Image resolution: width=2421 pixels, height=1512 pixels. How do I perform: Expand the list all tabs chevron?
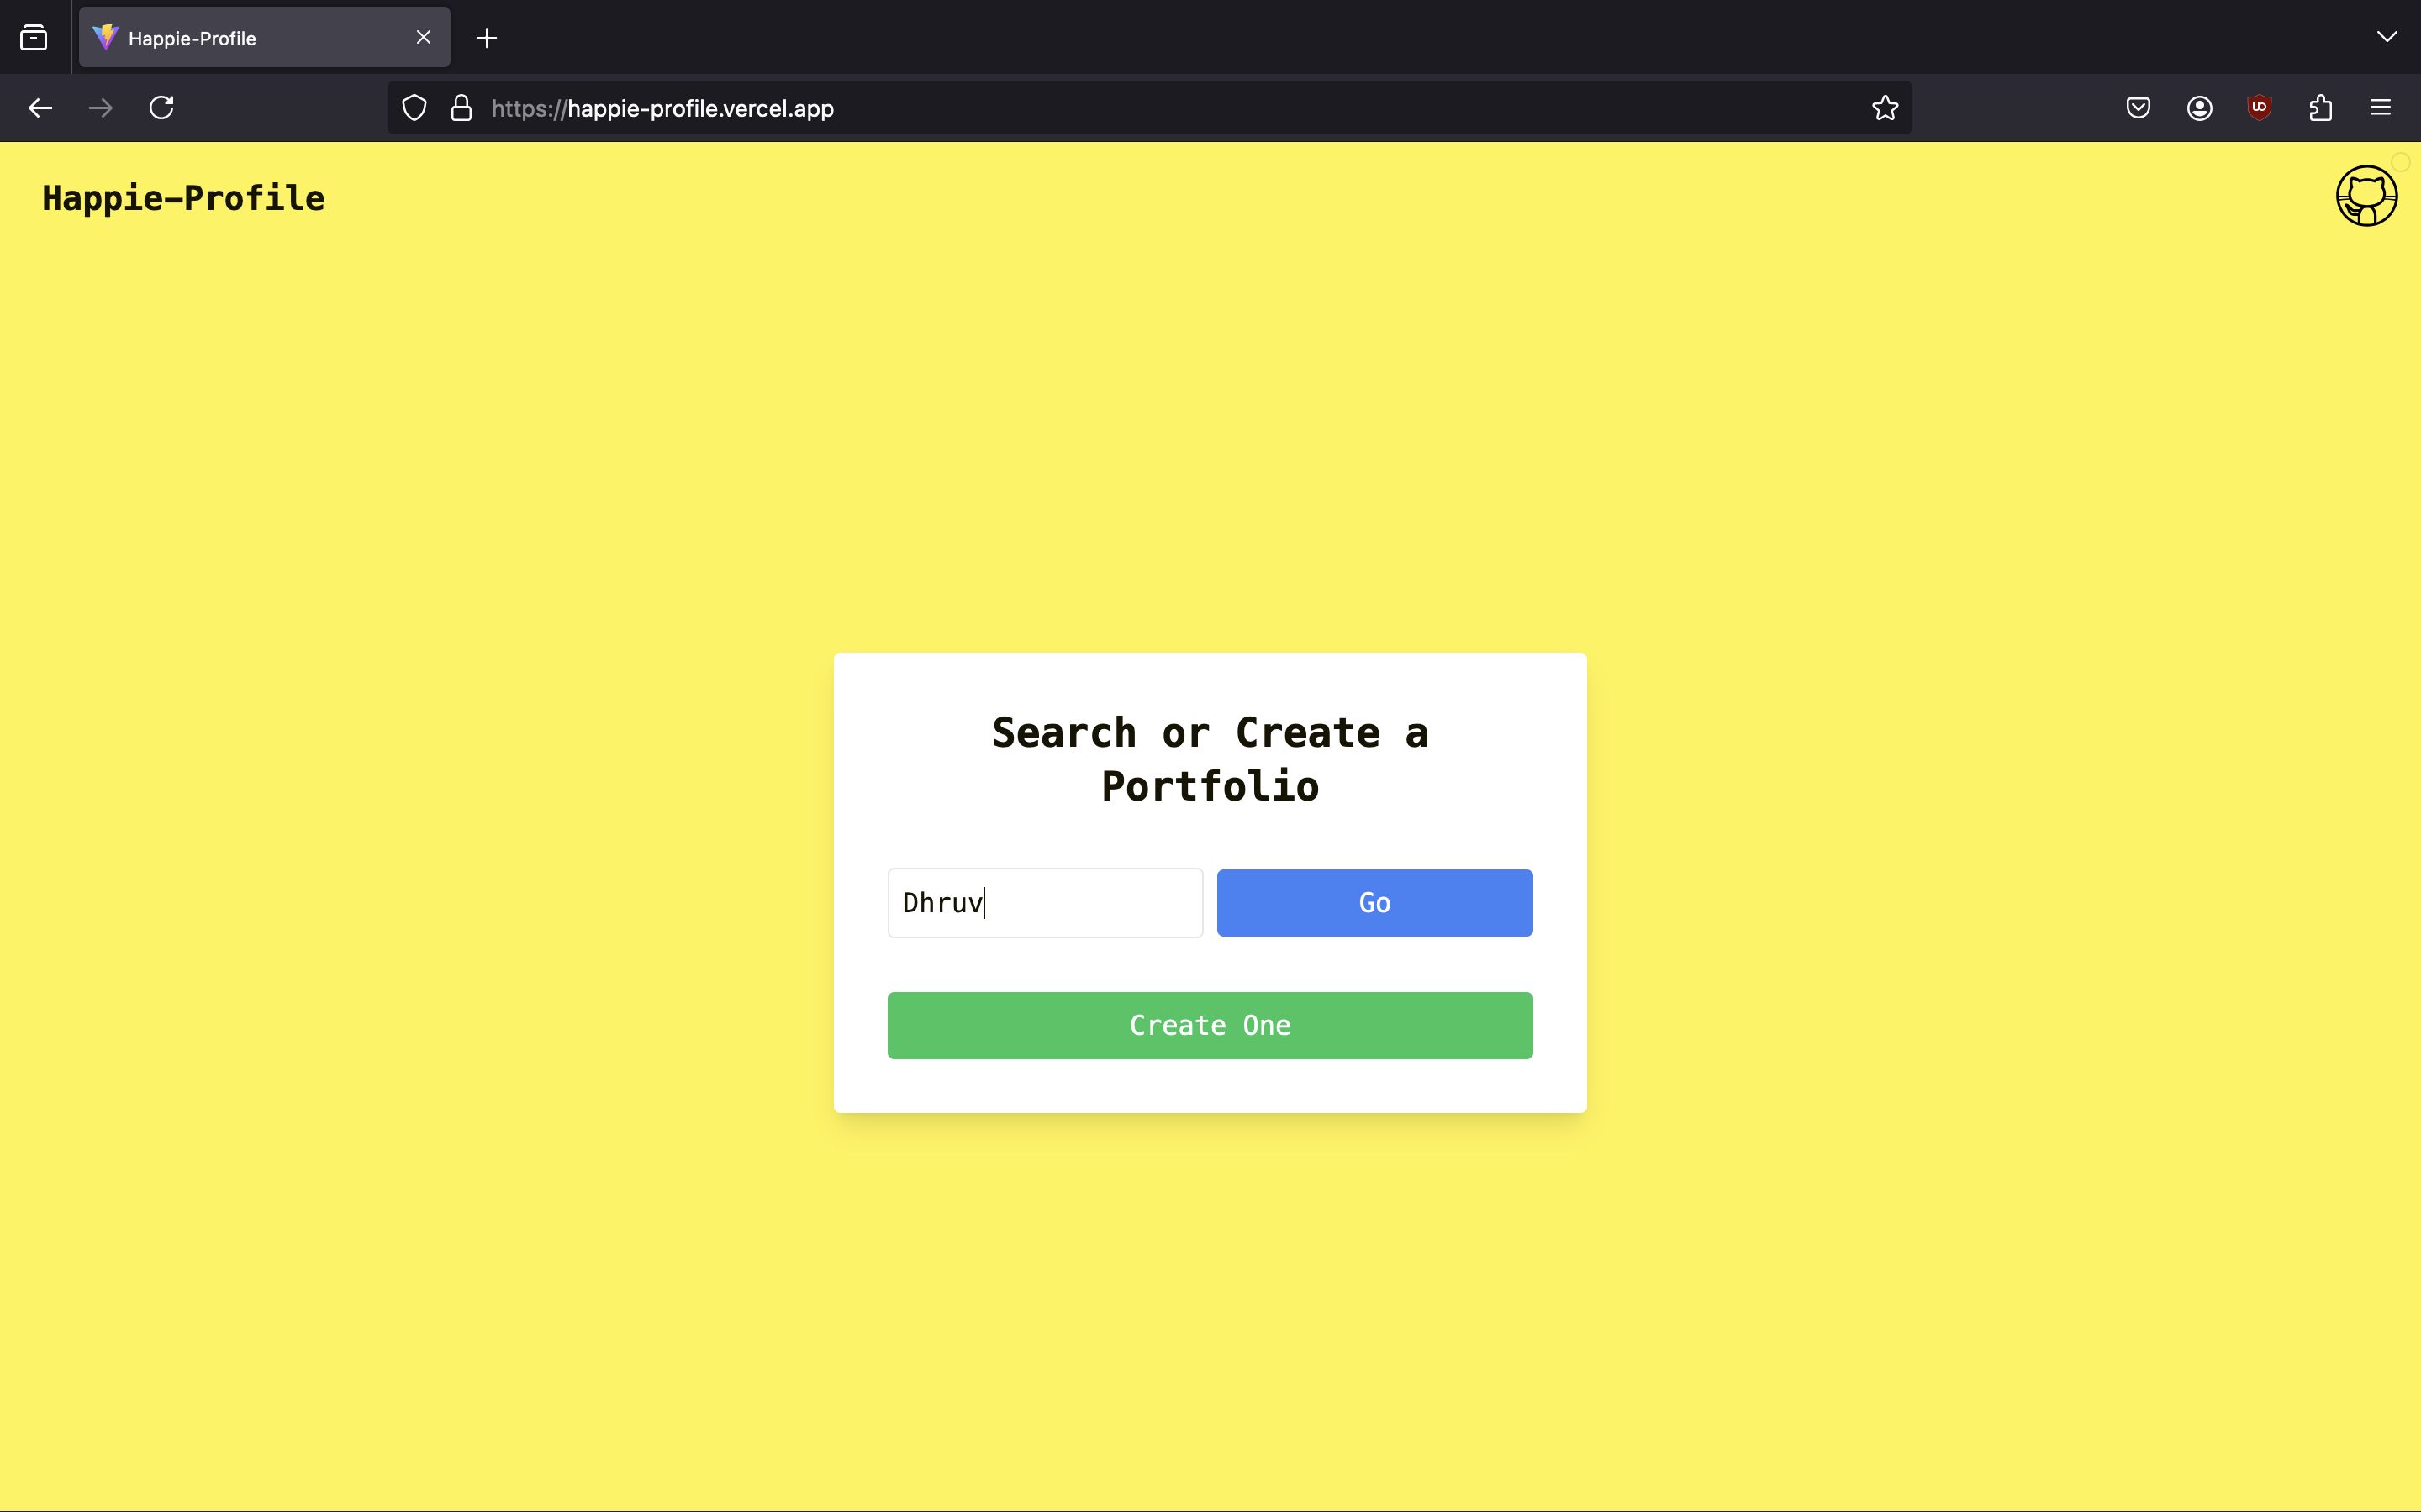point(2386,37)
